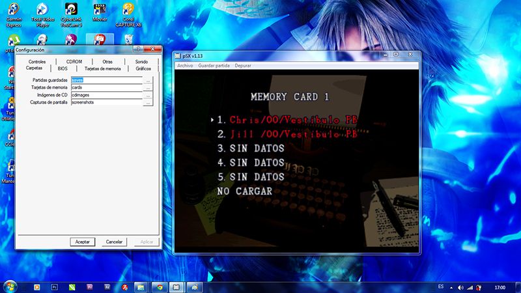Screen dimensions: 521x293
Task: Open the 17:00 clock in the taskbar
Action: 500,287
